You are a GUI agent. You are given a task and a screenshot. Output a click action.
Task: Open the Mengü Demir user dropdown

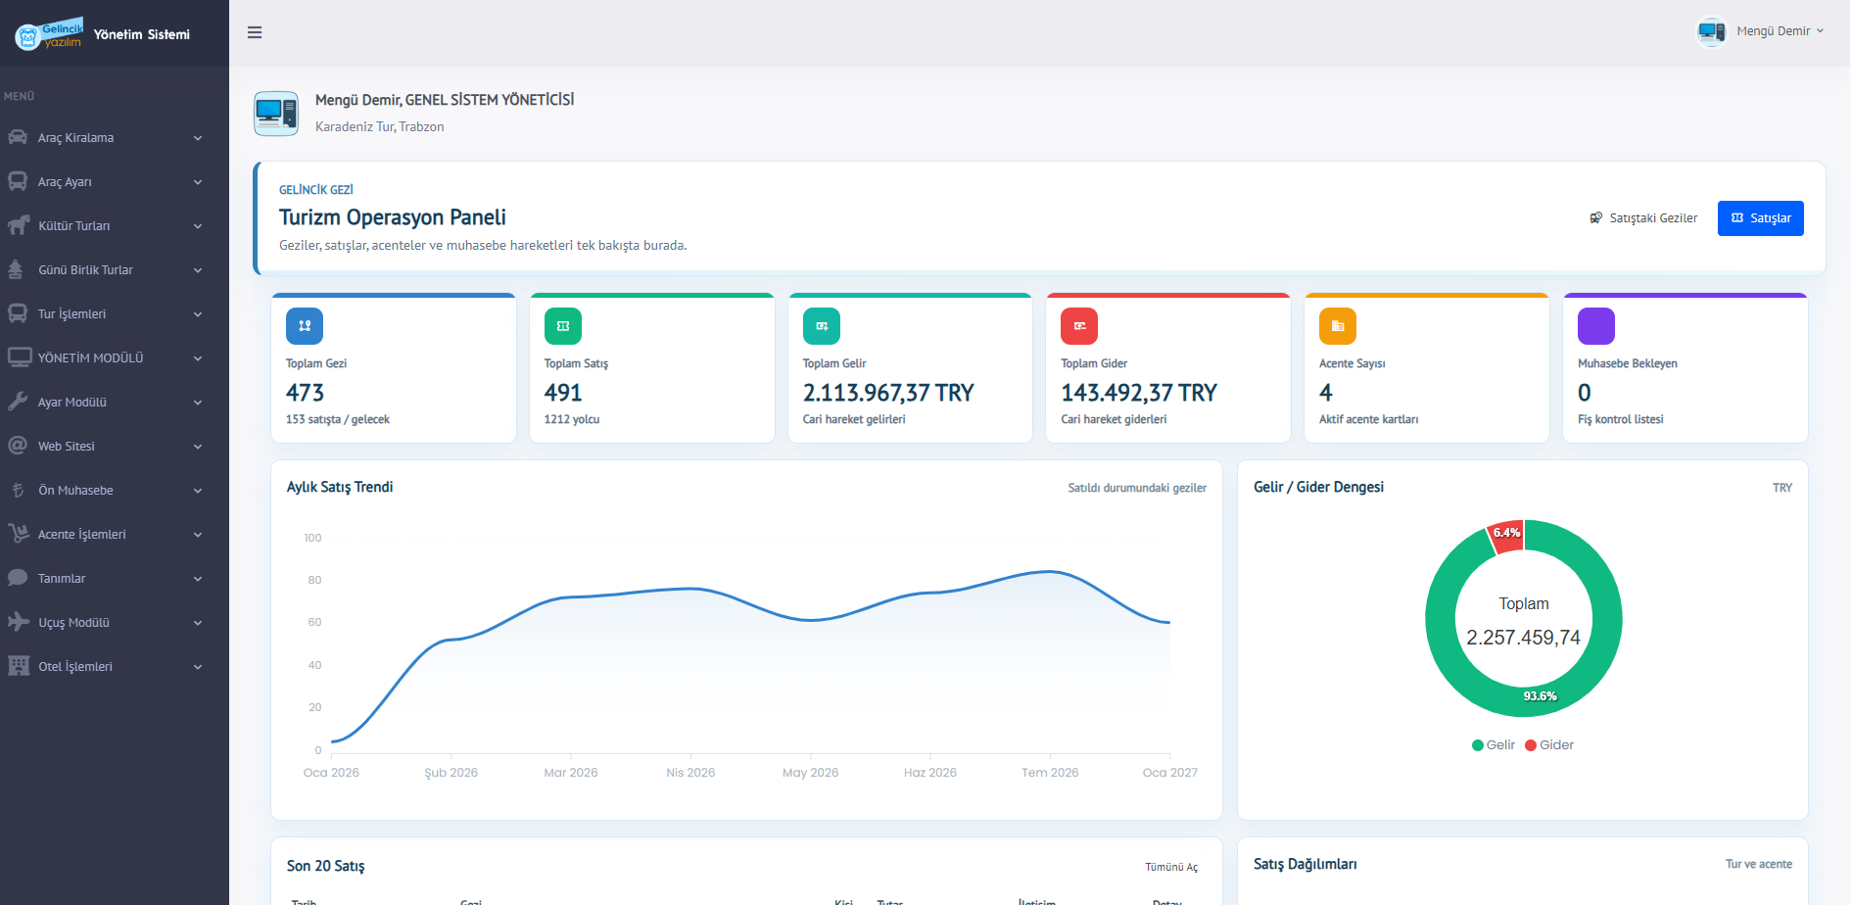tap(1761, 31)
